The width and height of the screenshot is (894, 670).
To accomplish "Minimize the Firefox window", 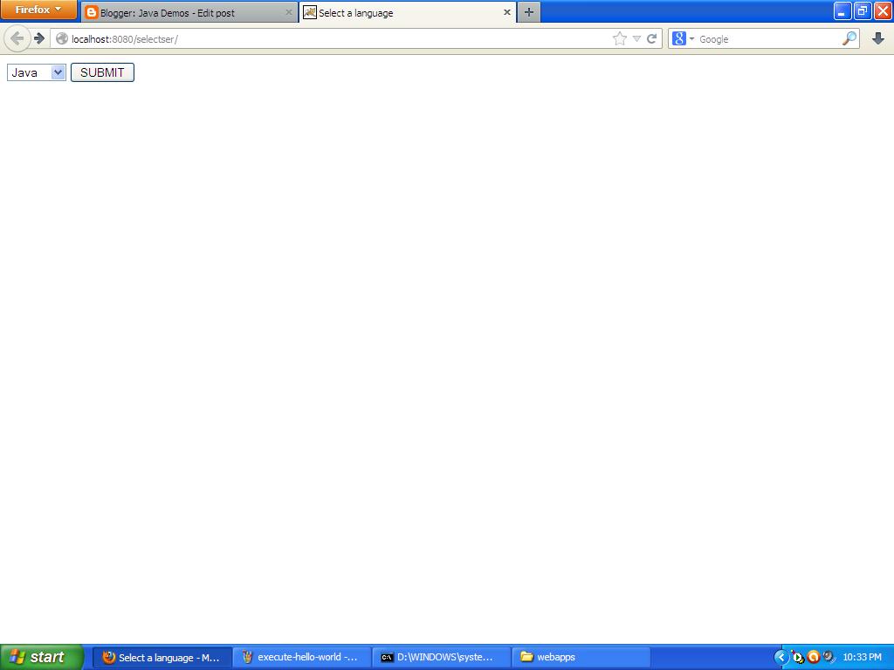I will point(842,10).
